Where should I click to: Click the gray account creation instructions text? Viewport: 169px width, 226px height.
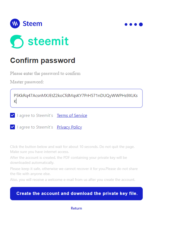pyautogui.click(x=72, y=163)
